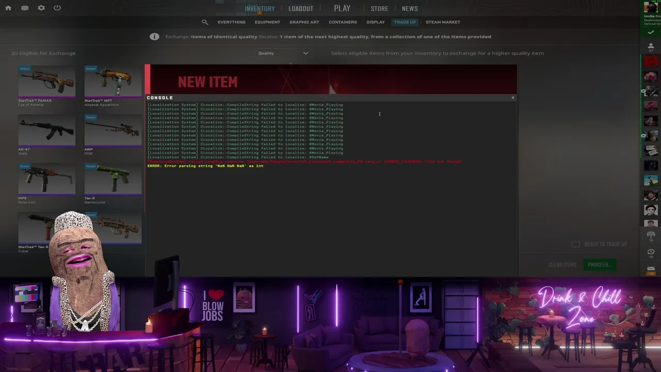Select the Equipment inventory filter

pyautogui.click(x=267, y=22)
